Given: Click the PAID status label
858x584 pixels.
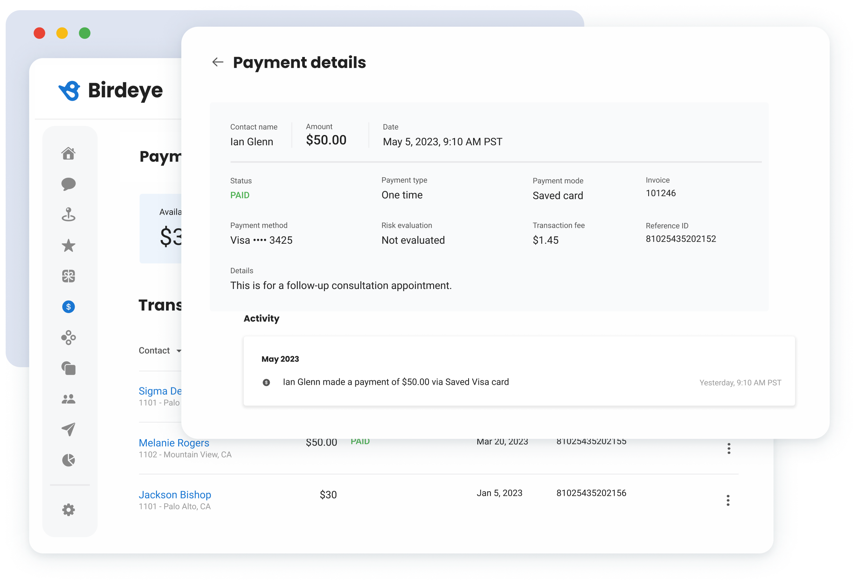Looking at the screenshot, I should point(240,195).
